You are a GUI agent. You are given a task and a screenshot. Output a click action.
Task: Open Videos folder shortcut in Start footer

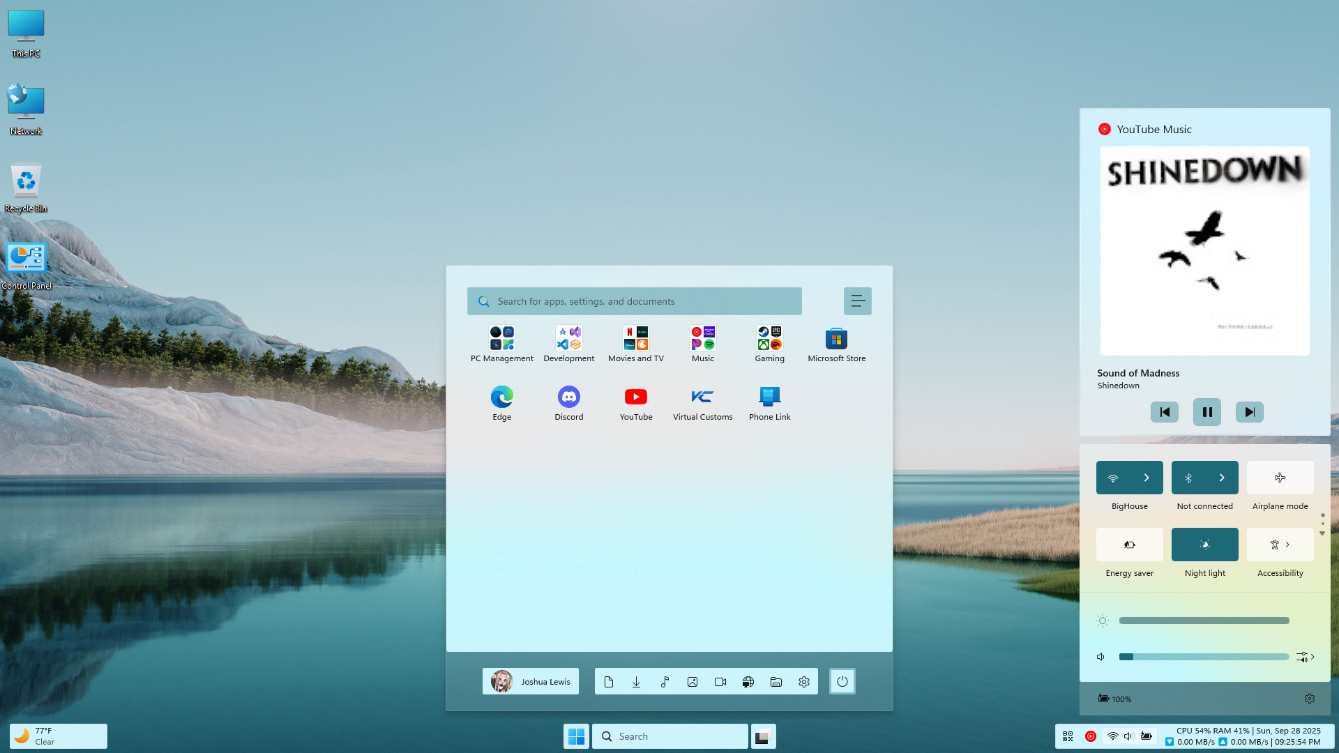720,682
